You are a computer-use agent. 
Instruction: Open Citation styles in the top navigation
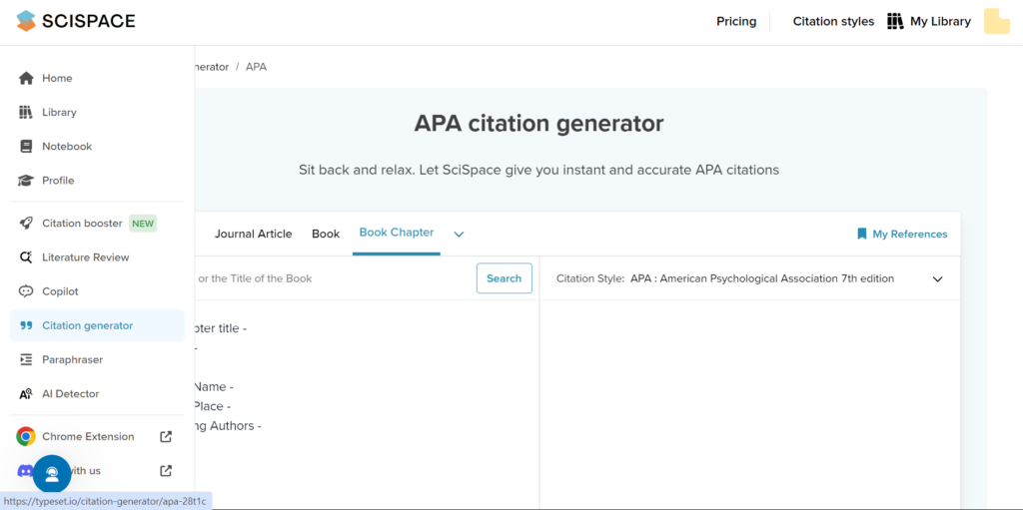point(833,21)
